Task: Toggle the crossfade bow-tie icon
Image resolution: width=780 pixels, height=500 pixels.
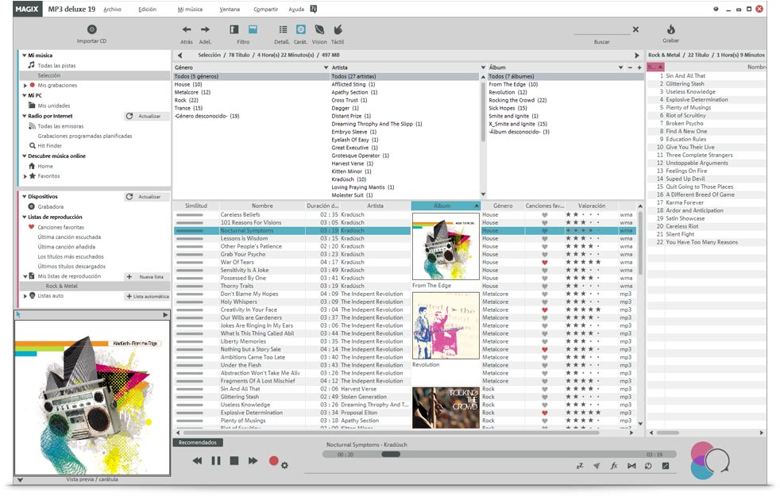Action: click(x=631, y=466)
